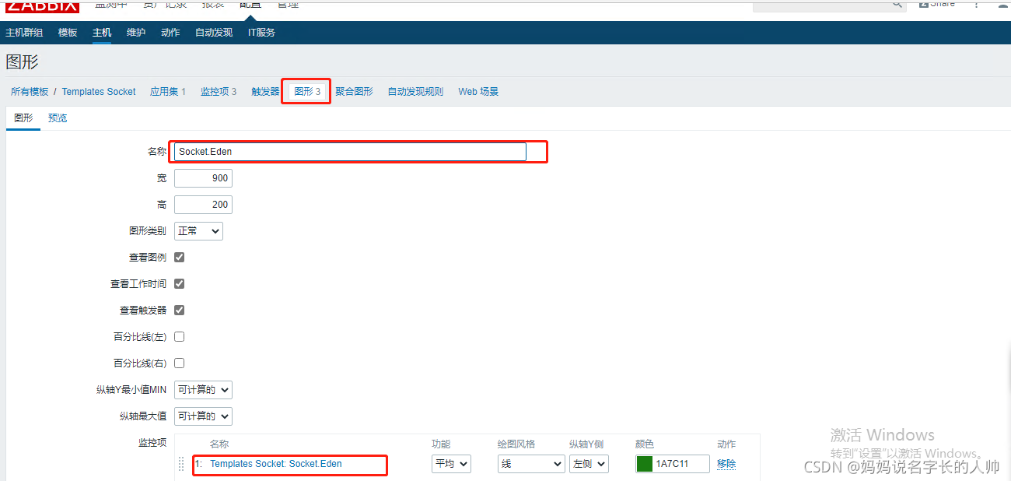Open 聚合图形 link
The width and height of the screenshot is (1011, 481).
click(354, 92)
